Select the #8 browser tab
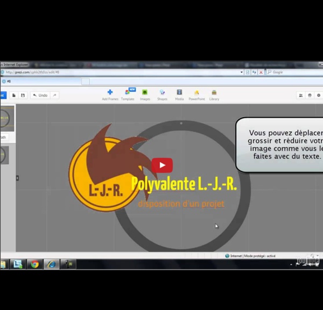The image size is (323, 310). coord(41,82)
